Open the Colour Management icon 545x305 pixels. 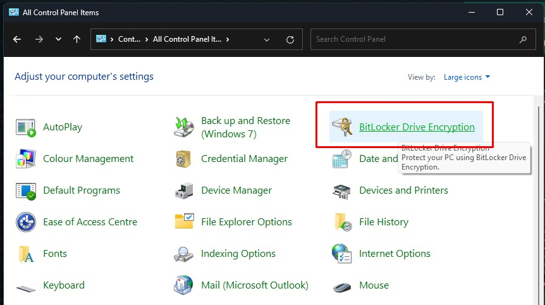26,159
